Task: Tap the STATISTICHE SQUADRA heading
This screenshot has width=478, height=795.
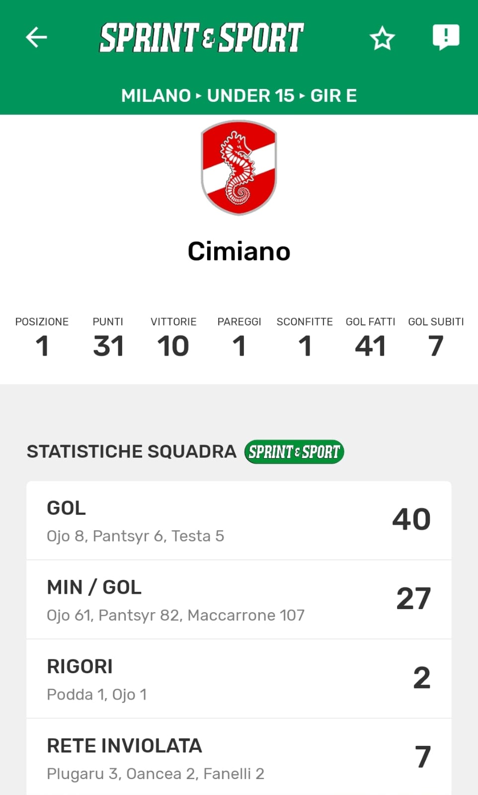Action: (132, 452)
